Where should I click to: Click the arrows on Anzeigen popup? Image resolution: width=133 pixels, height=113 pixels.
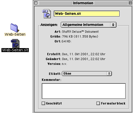coord(113,25)
